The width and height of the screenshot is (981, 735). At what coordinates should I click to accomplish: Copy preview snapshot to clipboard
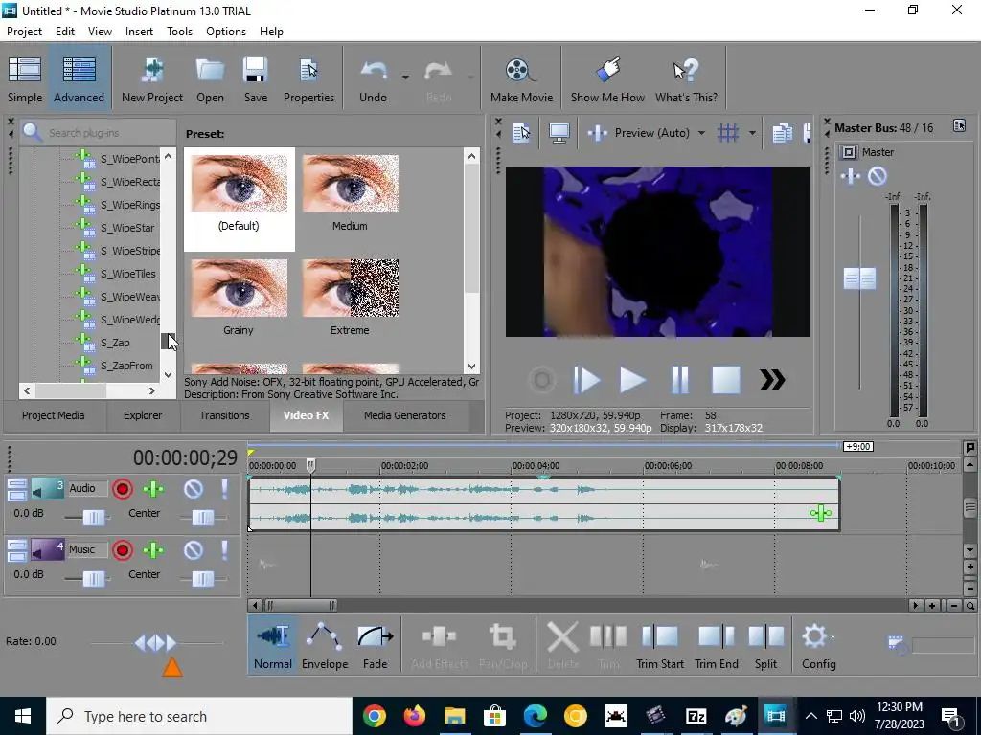click(782, 132)
